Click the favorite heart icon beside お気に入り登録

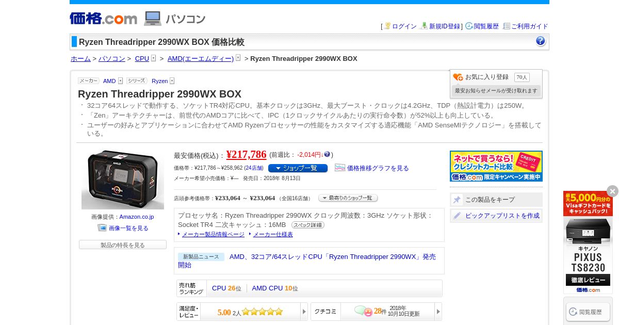[458, 77]
